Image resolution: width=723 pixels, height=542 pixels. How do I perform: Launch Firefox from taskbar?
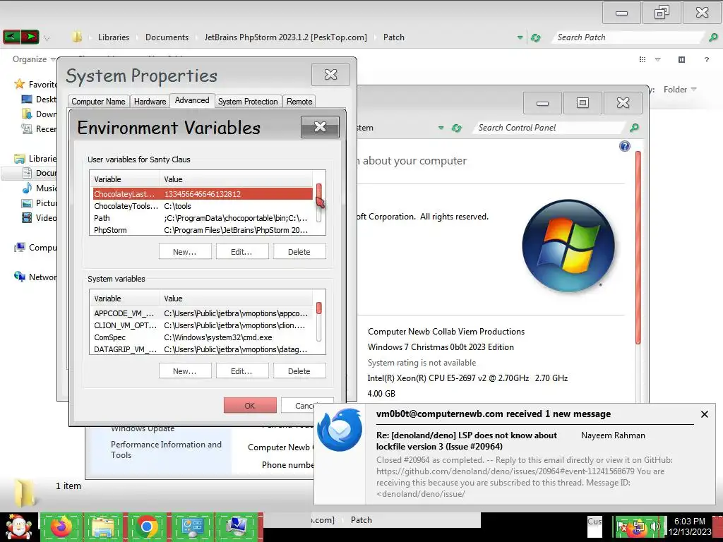[61, 526]
